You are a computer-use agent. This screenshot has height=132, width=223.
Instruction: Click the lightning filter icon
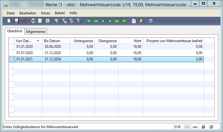[x=57, y=21]
